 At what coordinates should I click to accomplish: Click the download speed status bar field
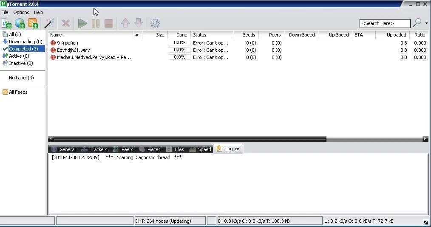click(269, 221)
